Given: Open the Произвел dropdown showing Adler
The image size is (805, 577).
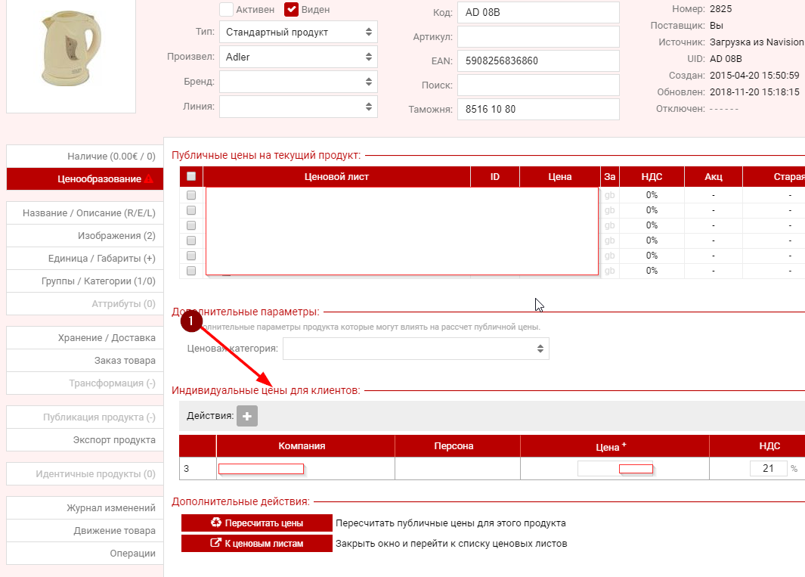Looking at the screenshot, I should click(x=298, y=57).
